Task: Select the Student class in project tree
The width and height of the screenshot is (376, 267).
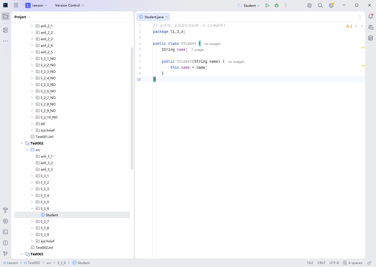Action: pos(72,215)
